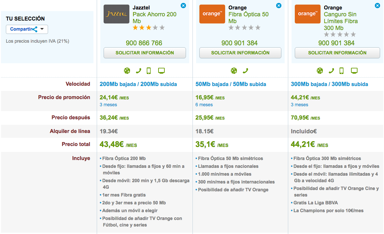Click the TU SELECCIÓN heading
Image resolution: width=384 pixels, height=234 pixels.
click(25, 19)
